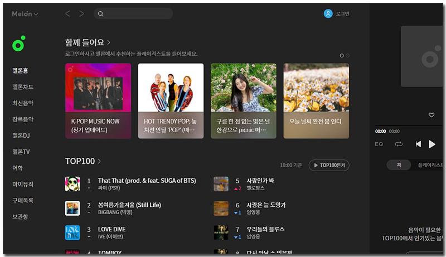Focus the search input field

133,13
